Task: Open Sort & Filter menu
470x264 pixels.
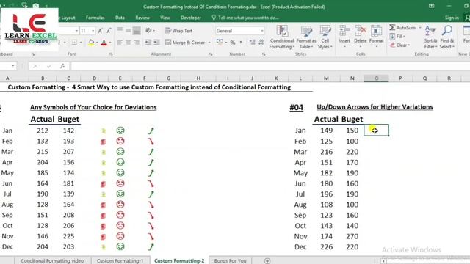Action: (430, 37)
